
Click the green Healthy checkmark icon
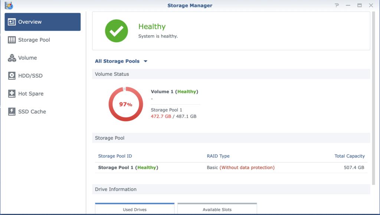pos(116,31)
